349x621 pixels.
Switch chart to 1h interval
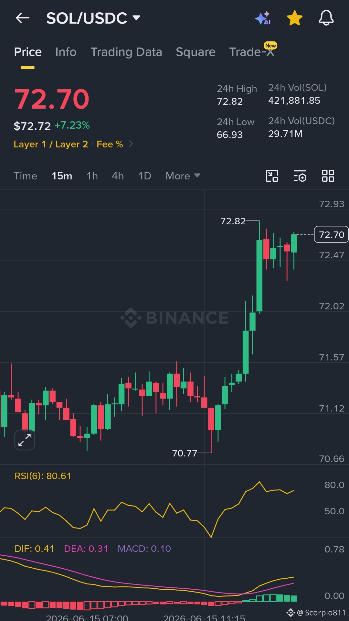point(92,176)
